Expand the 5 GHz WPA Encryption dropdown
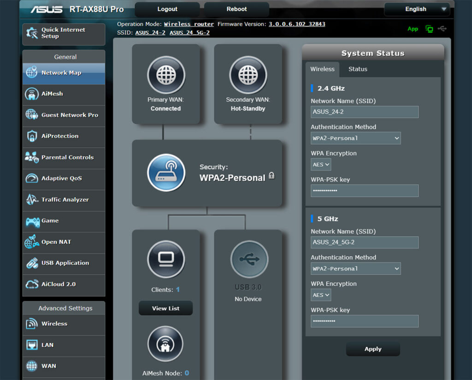 tap(321, 295)
